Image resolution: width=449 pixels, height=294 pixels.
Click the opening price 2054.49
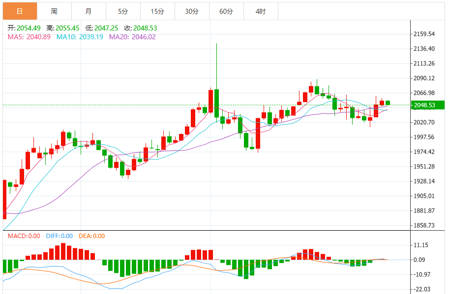click(29, 28)
